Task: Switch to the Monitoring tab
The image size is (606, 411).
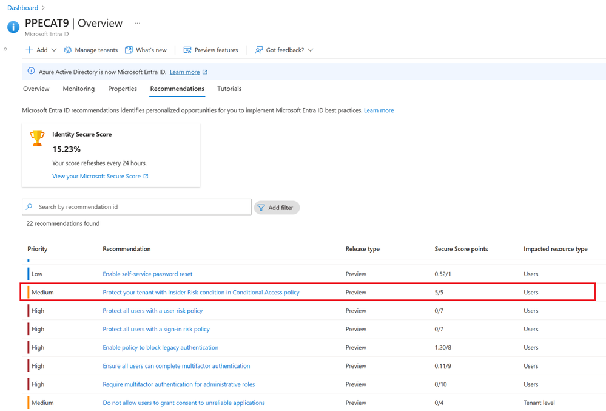Action: (x=79, y=89)
